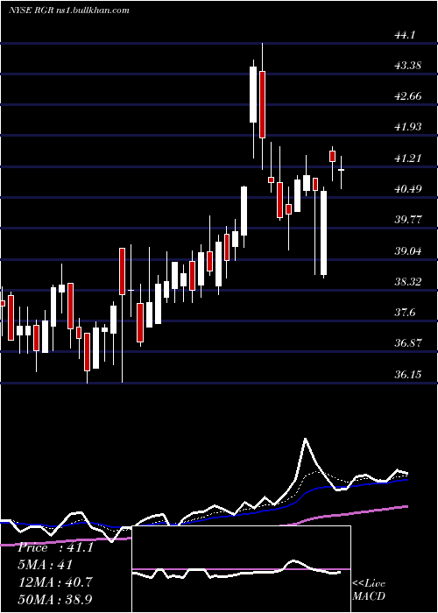Click the last small doji candle near 41.21

[341, 170]
